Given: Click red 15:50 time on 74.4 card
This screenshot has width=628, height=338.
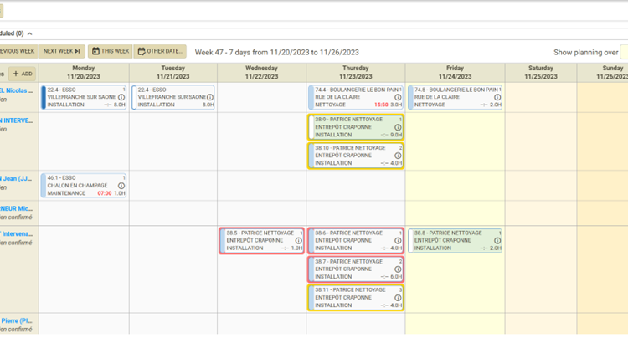Looking at the screenshot, I should [x=381, y=105].
